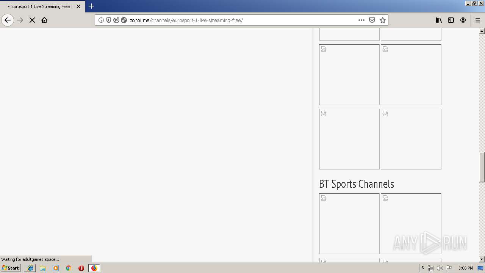The image size is (485, 273).
Task: Click the zohoi.me address bar
Action: (241, 20)
